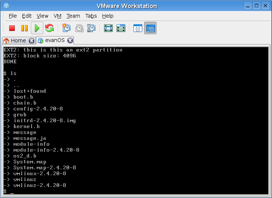This screenshot has width=272, height=198.
Task: Toggle the console view toolbar button
Action: (x=150, y=28)
